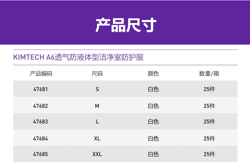Click 25件 quantity in the 47684 row

tap(209, 138)
